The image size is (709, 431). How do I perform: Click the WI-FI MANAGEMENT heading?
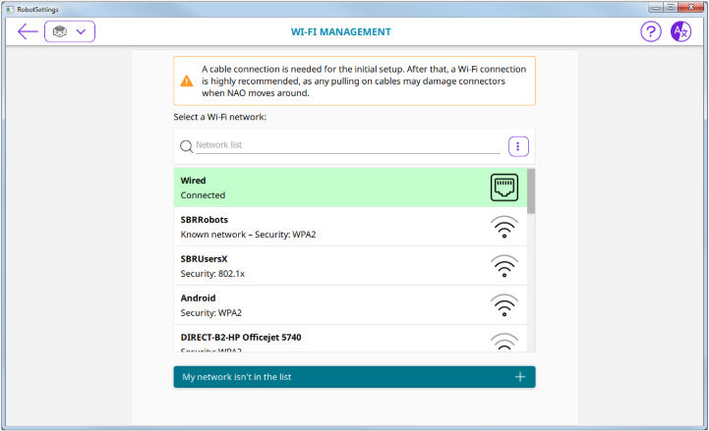(341, 32)
